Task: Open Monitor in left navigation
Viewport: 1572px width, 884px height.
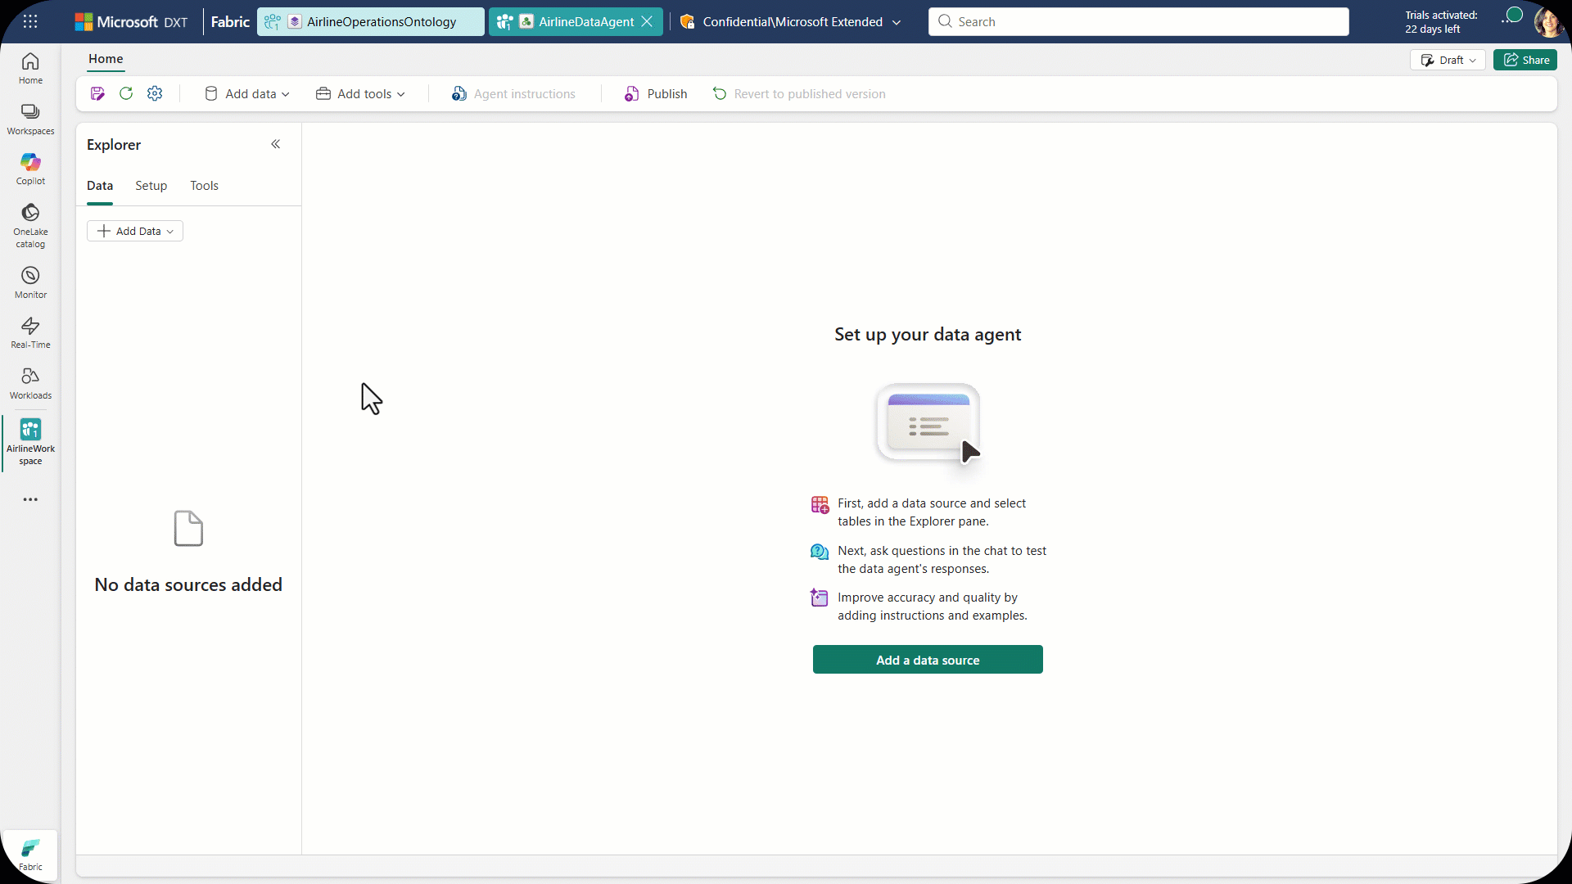Action: coord(30,282)
